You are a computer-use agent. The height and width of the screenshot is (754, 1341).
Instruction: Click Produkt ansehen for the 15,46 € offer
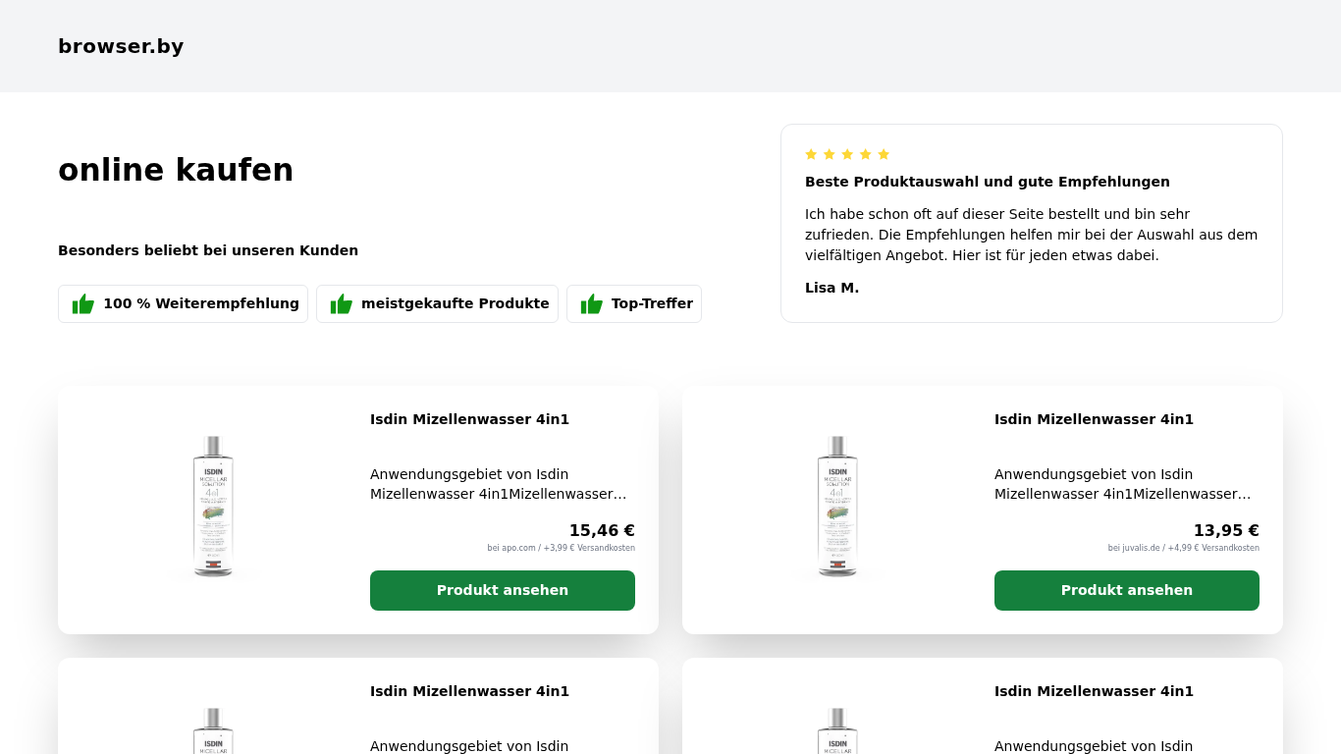[503, 590]
